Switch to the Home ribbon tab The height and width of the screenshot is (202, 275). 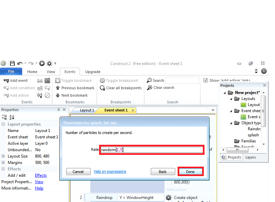[x=32, y=72]
